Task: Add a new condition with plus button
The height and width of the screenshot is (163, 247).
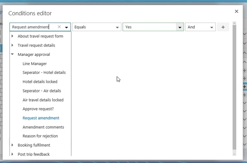Action: (x=223, y=27)
